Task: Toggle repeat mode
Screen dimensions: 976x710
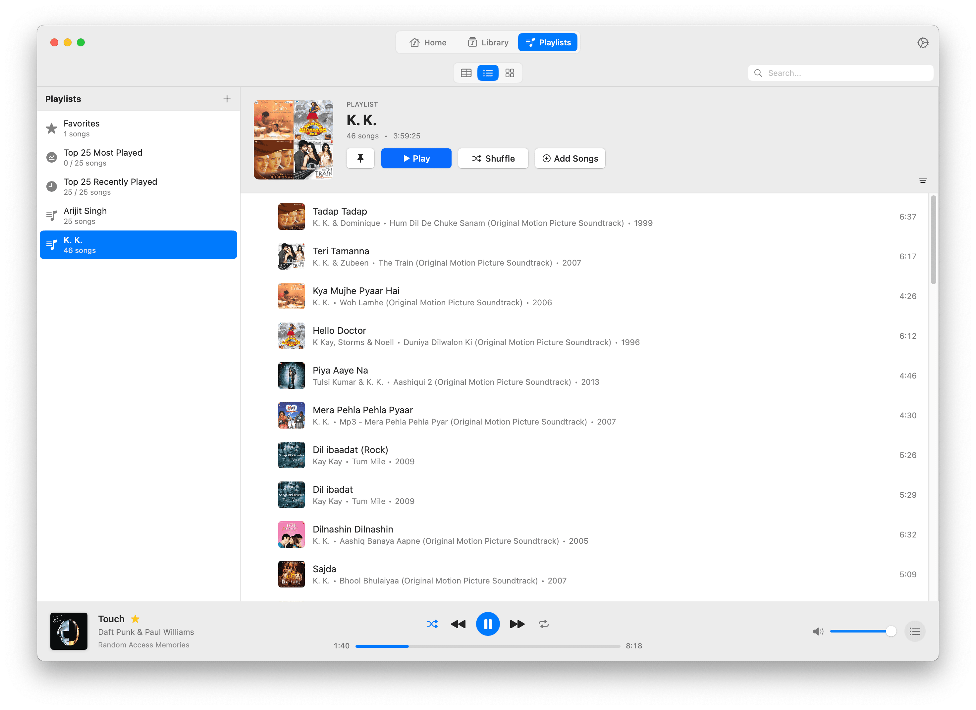Action: point(544,624)
